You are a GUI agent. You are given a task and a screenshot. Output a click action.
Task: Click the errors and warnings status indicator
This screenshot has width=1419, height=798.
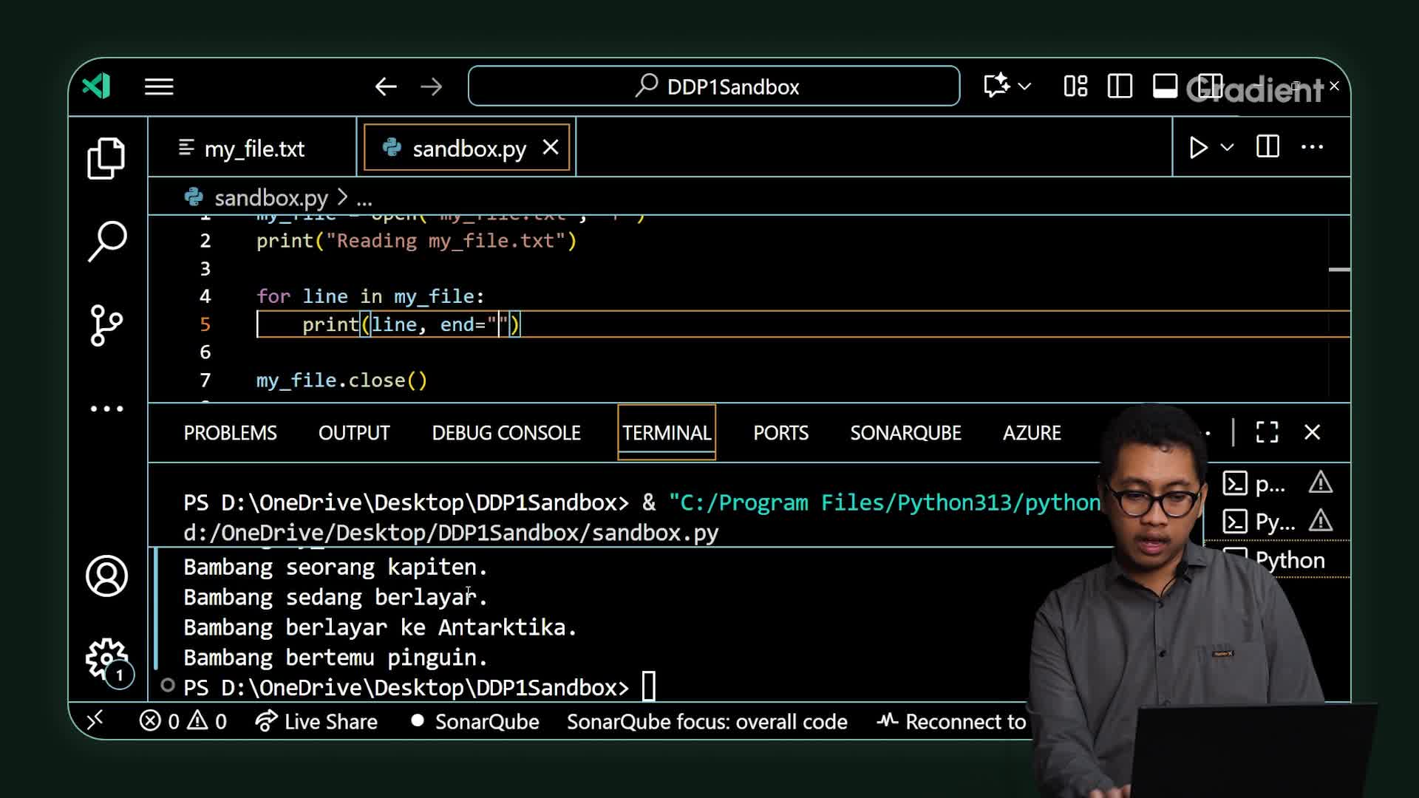click(x=183, y=721)
